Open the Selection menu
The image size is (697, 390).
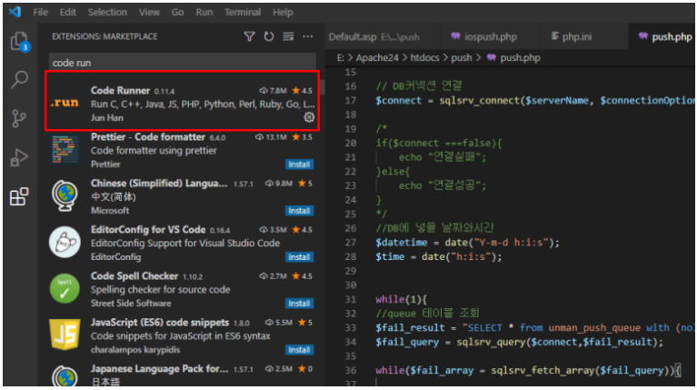pyautogui.click(x=107, y=12)
